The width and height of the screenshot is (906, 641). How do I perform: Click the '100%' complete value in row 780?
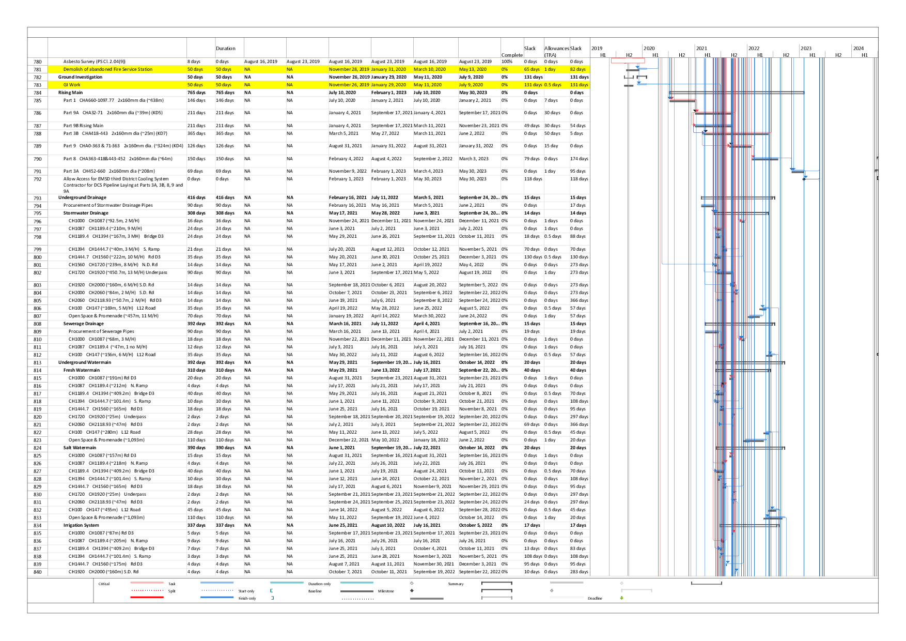coord(507,62)
